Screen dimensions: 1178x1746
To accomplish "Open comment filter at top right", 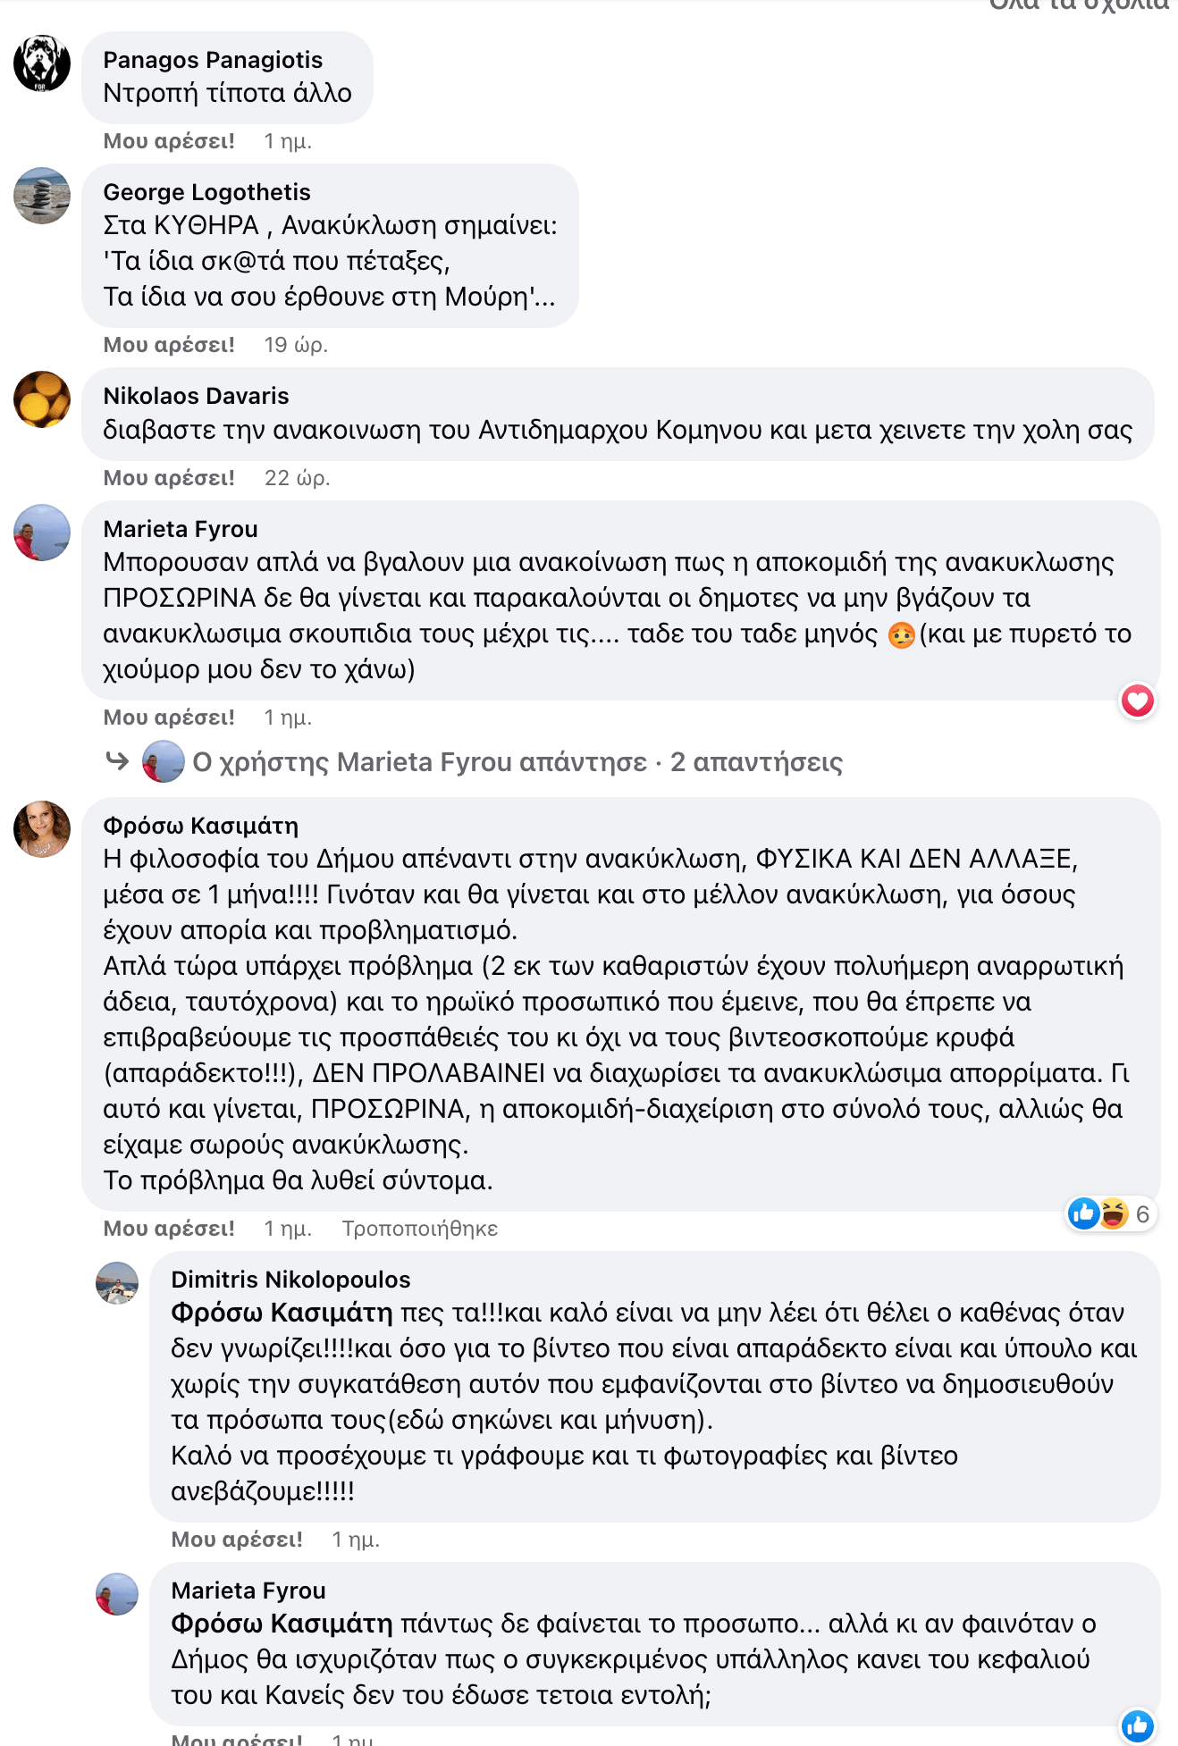I will coord(1078,5).
